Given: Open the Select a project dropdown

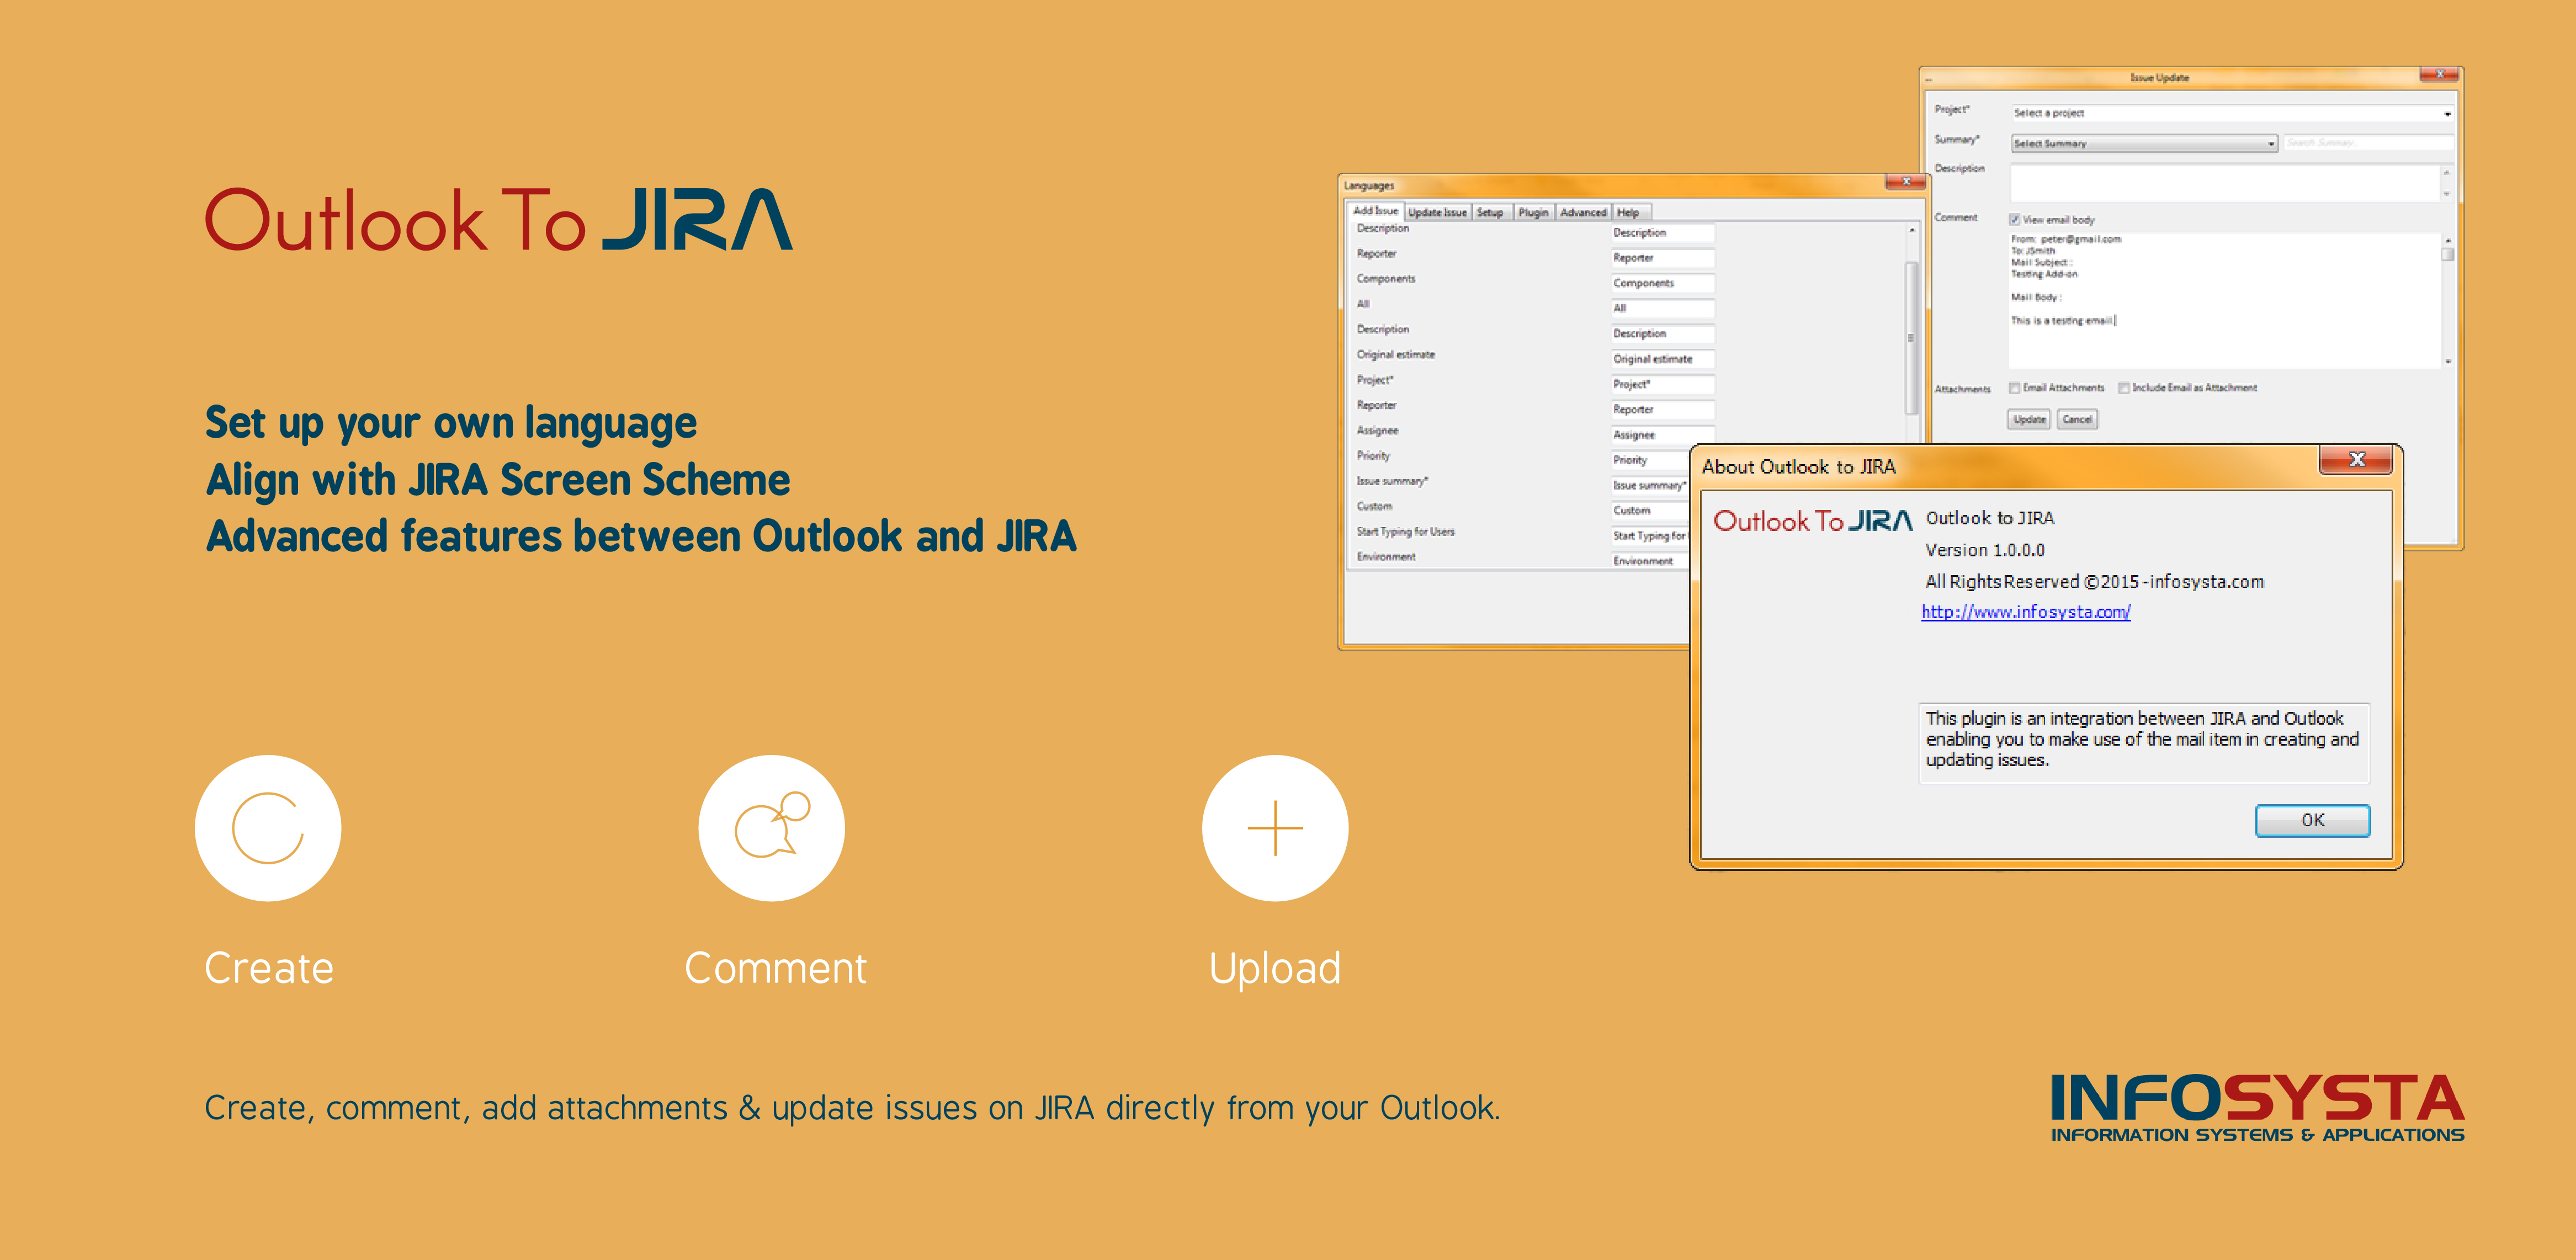Looking at the screenshot, I should point(2232,113).
